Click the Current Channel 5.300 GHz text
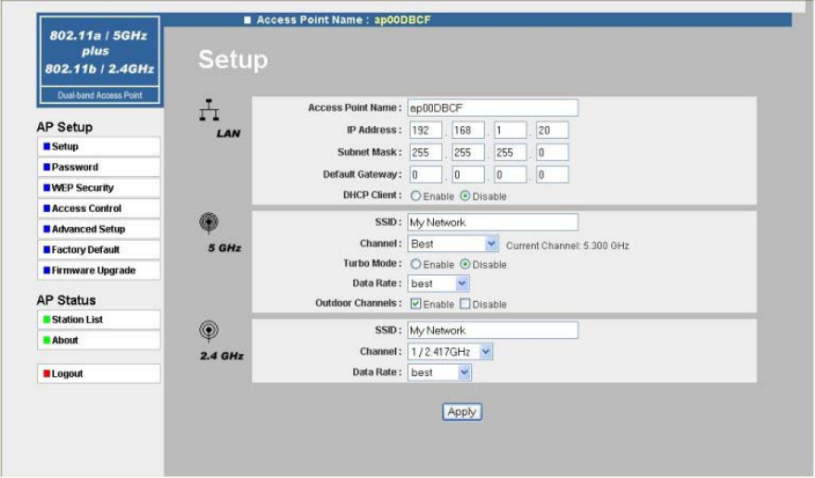 [x=567, y=245]
